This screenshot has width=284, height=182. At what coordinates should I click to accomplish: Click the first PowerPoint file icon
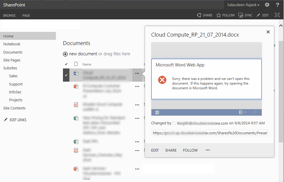point(76,86)
